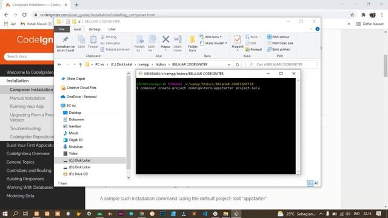The image size is (388, 218).
Task: Open Manual Installation docs link
Action: tap(27, 98)
